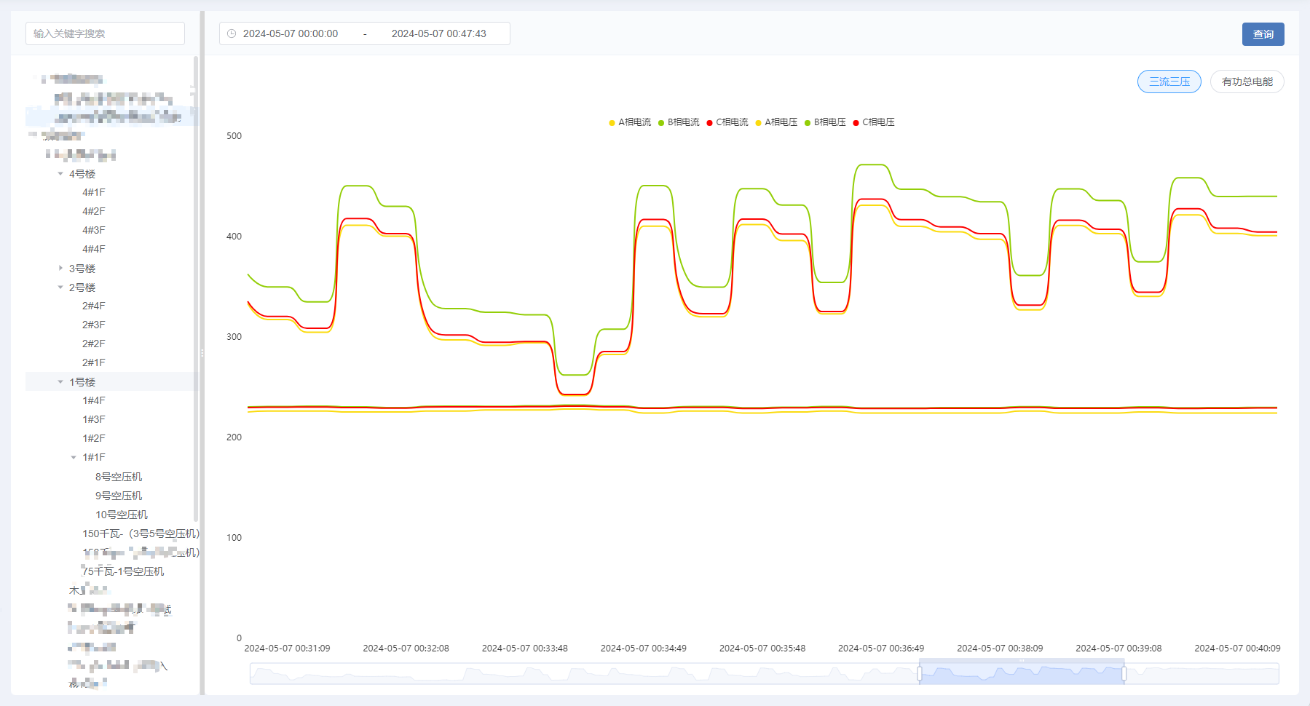Click the keyword search input field
This screenshot has height=706, width=1310.
pos(105,33)
